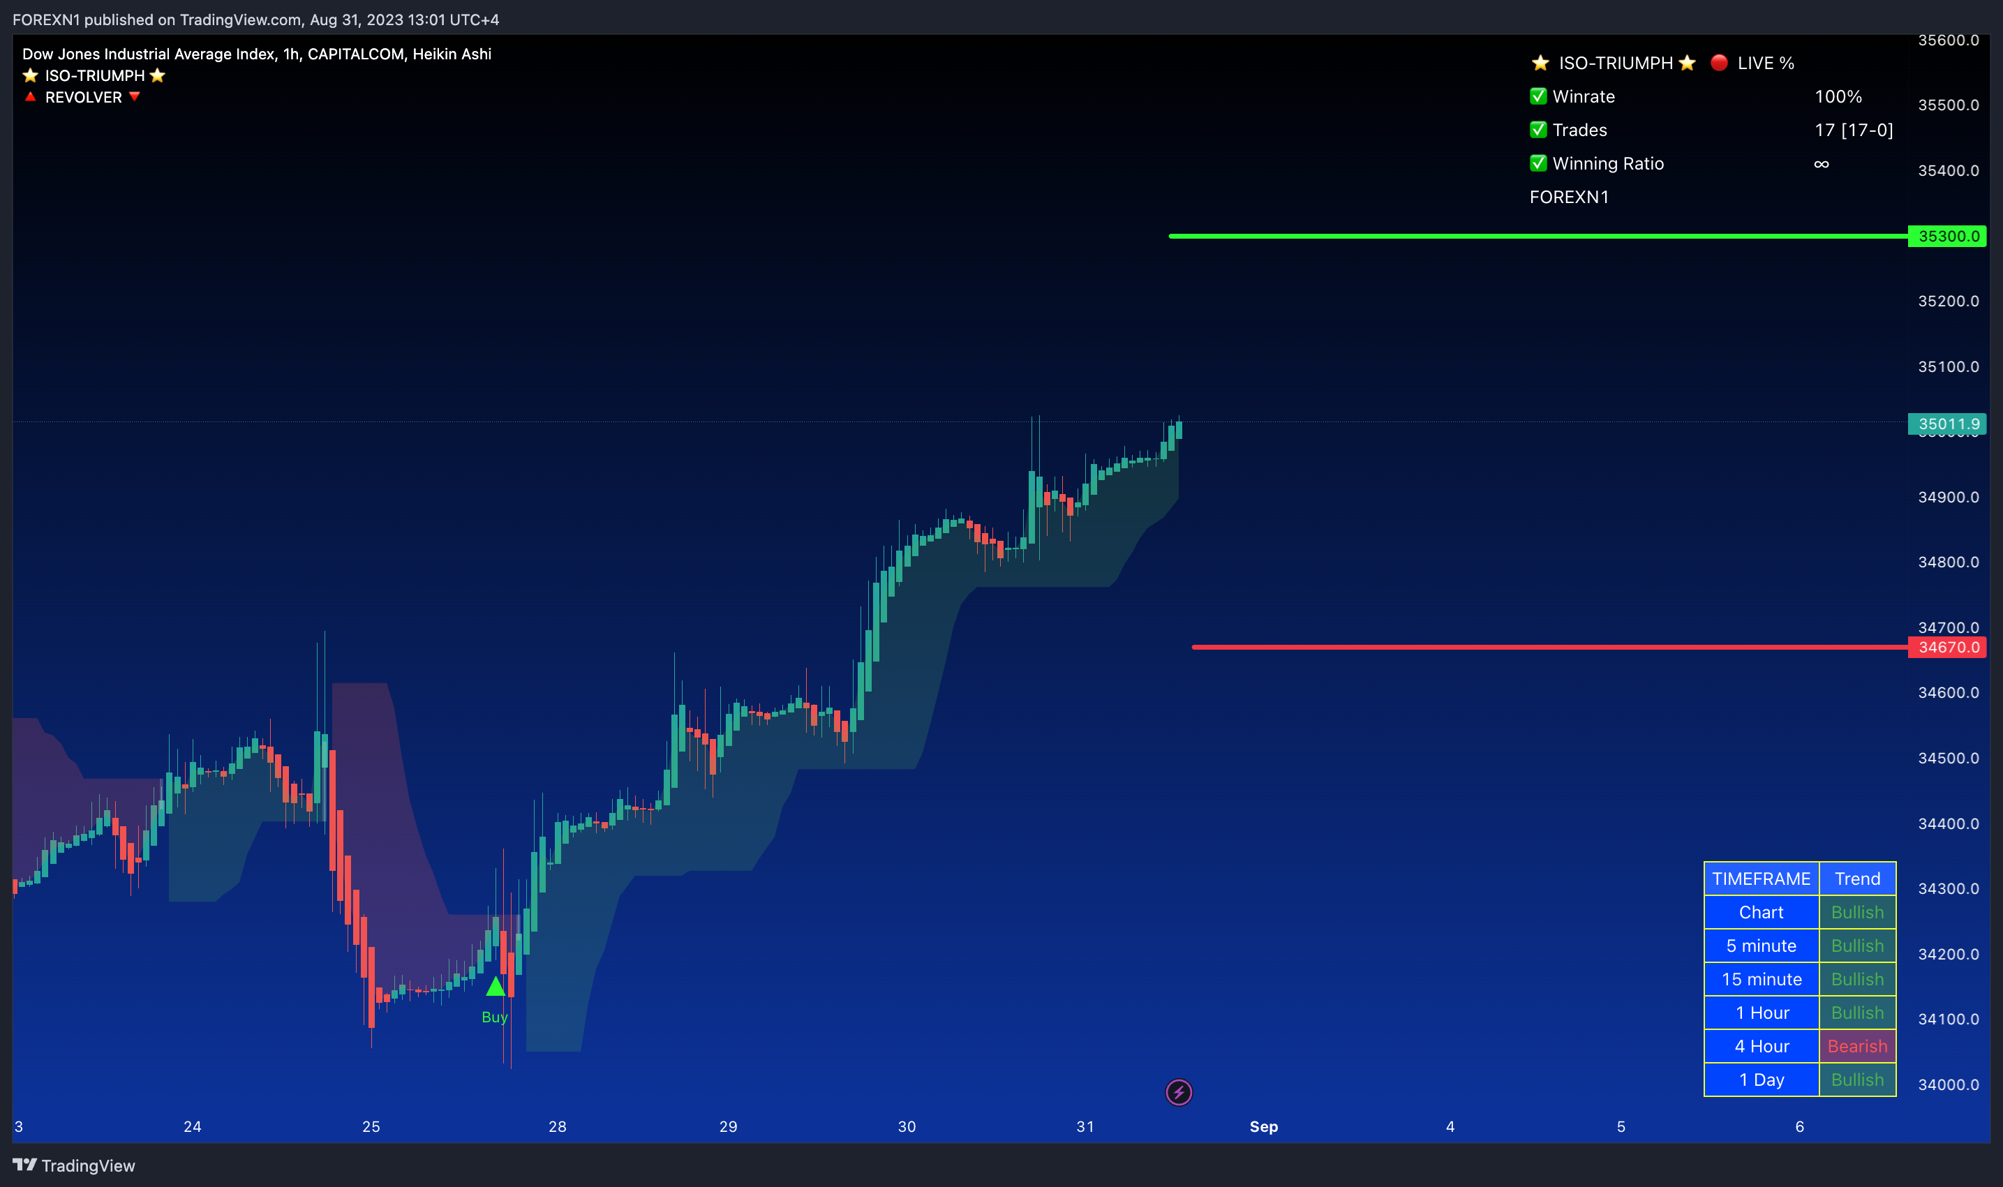Click the ISO-TRIUMPH indicator legend text
2003x1187 pixels.
tap(94, 75)
